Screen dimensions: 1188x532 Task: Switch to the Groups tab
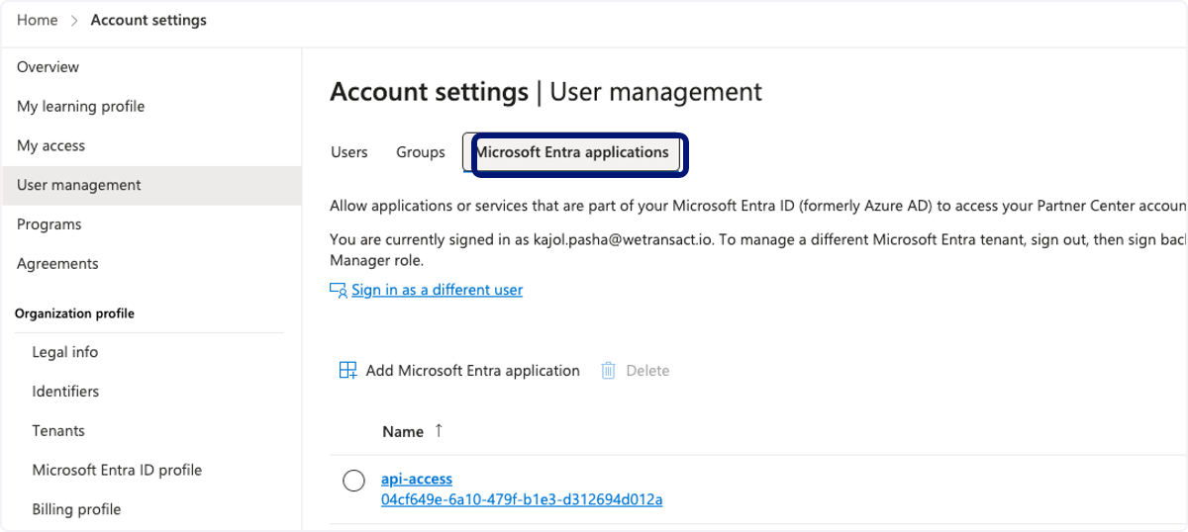(x=421, y=152)
